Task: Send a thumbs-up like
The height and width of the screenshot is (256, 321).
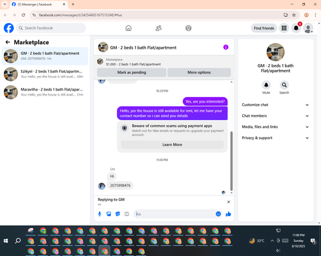Action: point(229,214)
